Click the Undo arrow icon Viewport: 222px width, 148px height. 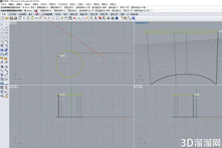[37, 18]
